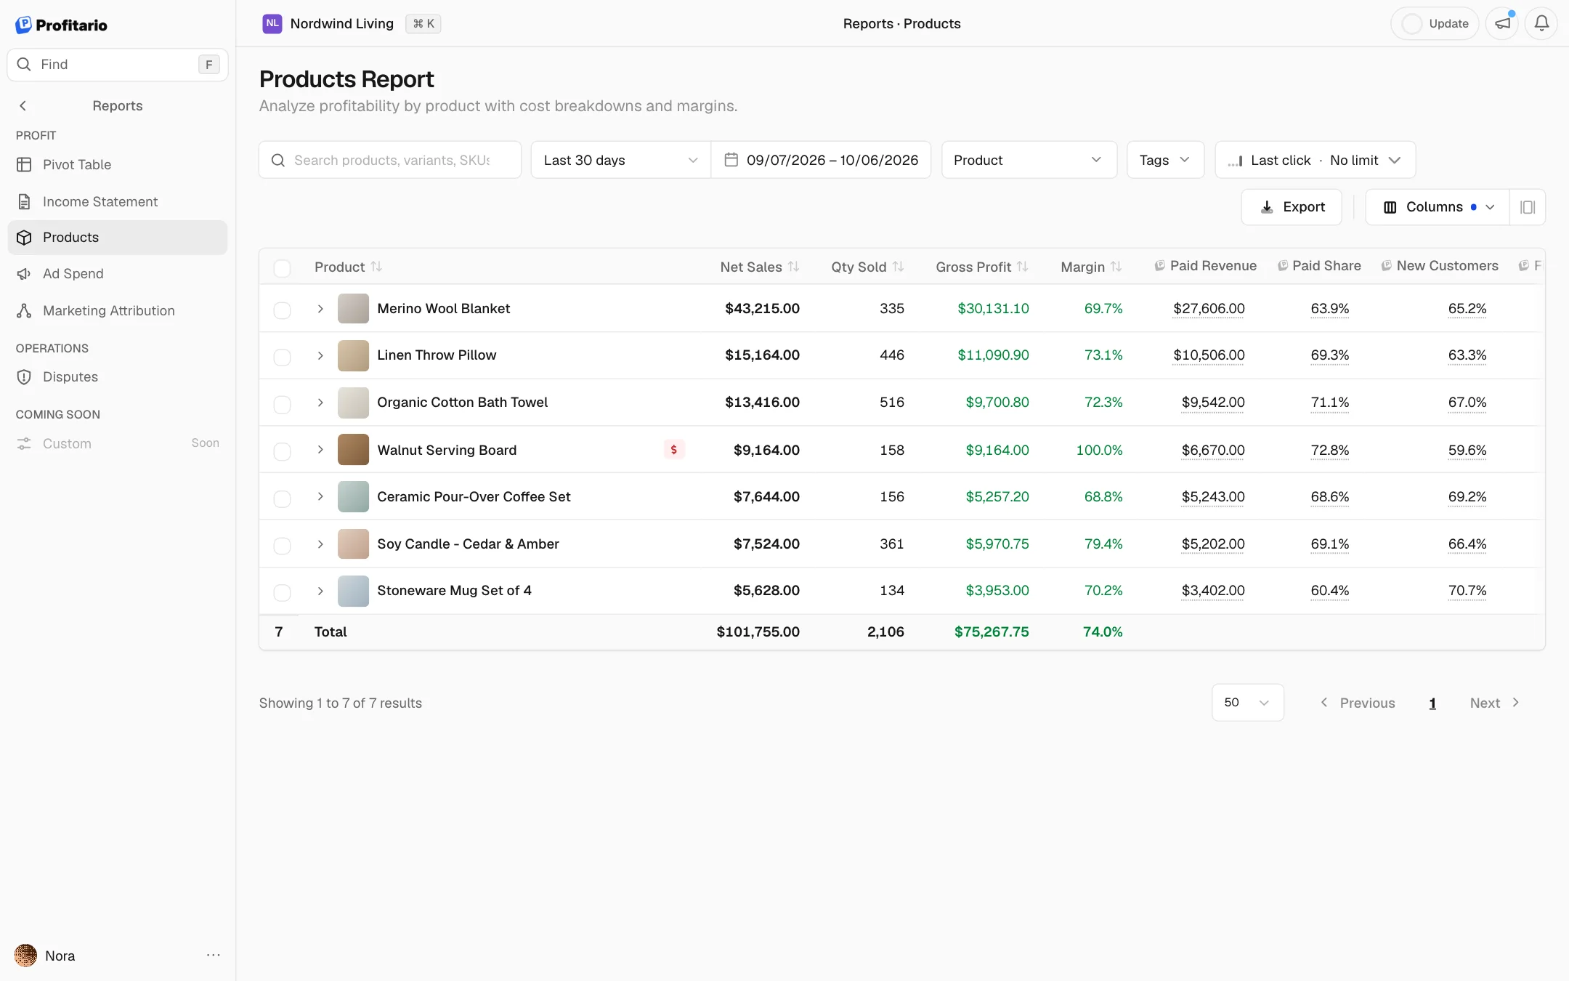Open the 50 rows per page dropdown
The height and width of the screenshot is (981, 1569).
pos(1247,703)
